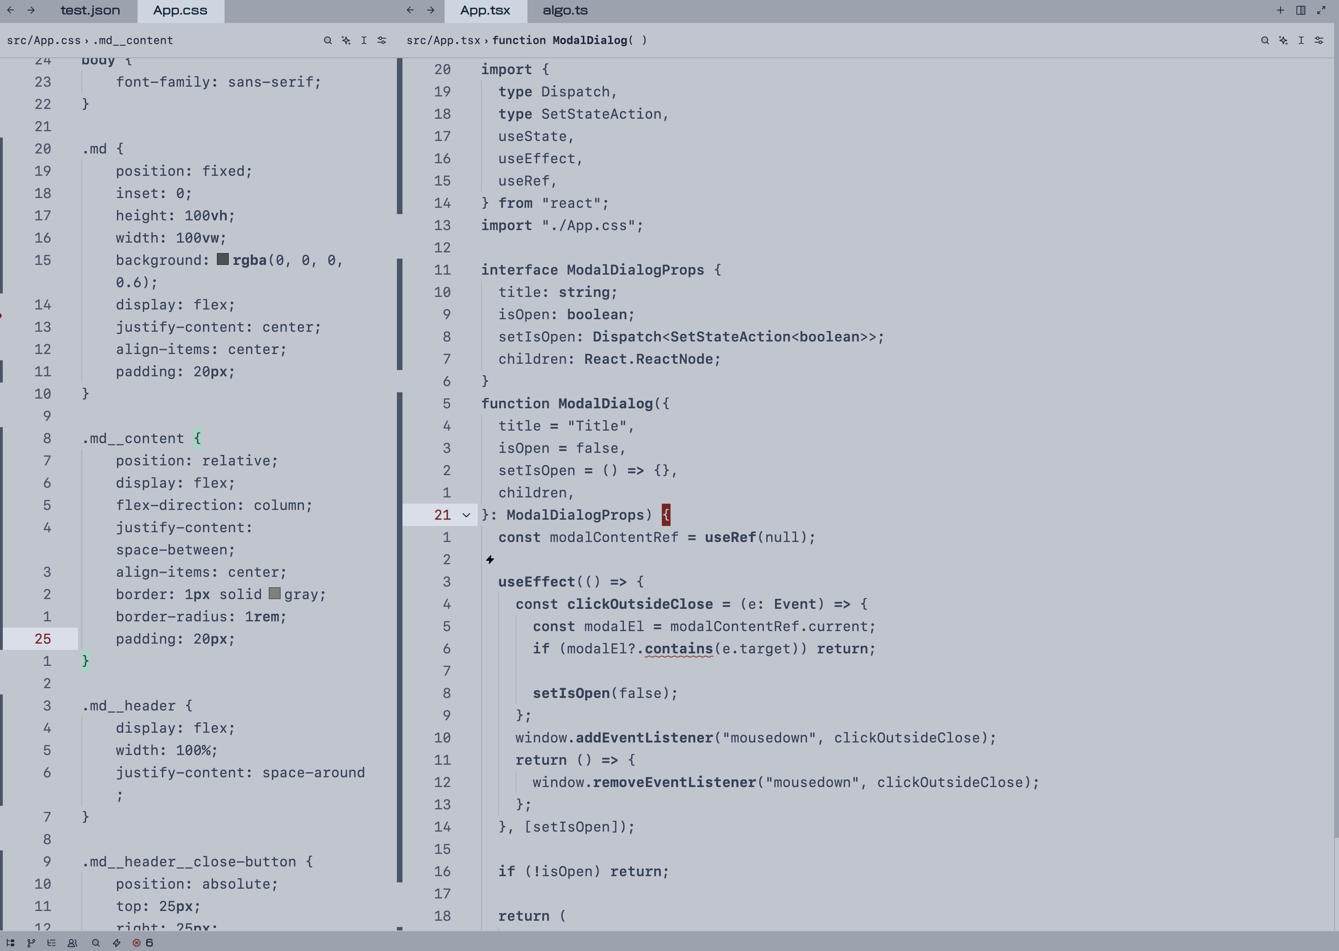
Task: Open project panel from status bar
Action: (10, 943)
